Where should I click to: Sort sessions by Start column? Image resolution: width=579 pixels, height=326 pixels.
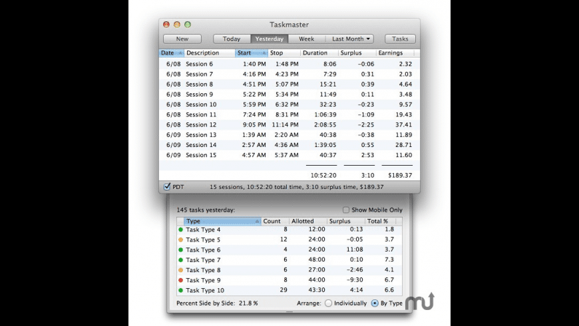click(251, 53)
